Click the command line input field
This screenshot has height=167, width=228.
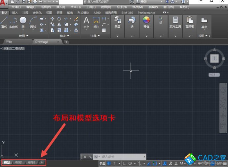coord(122,157)
